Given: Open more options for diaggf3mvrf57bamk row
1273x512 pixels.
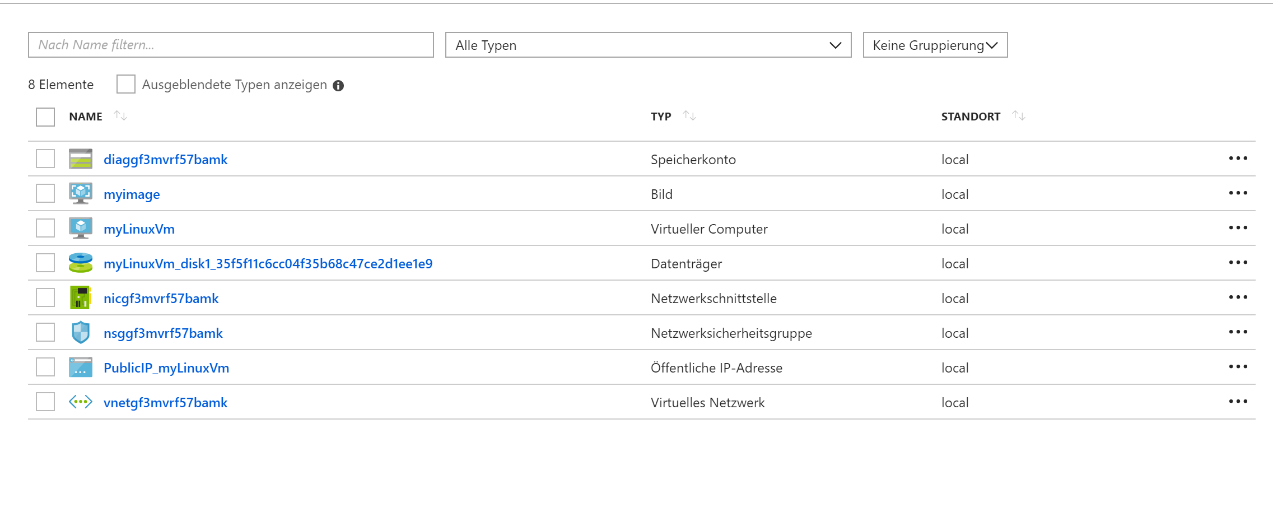Looking at the screenshot, I should 1238,159.
